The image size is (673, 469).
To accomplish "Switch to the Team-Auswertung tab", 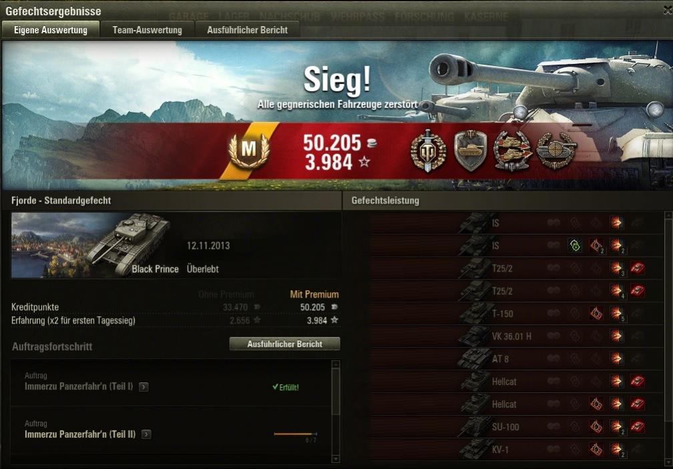I will [147, 30].
